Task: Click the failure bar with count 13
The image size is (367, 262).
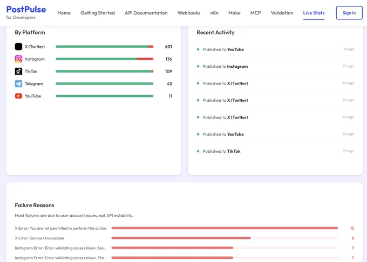Action: [225, 228]
